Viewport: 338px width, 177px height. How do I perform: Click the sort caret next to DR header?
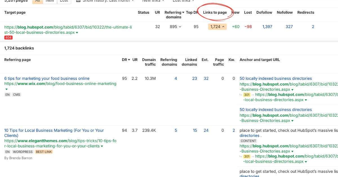tap(129, 60)
